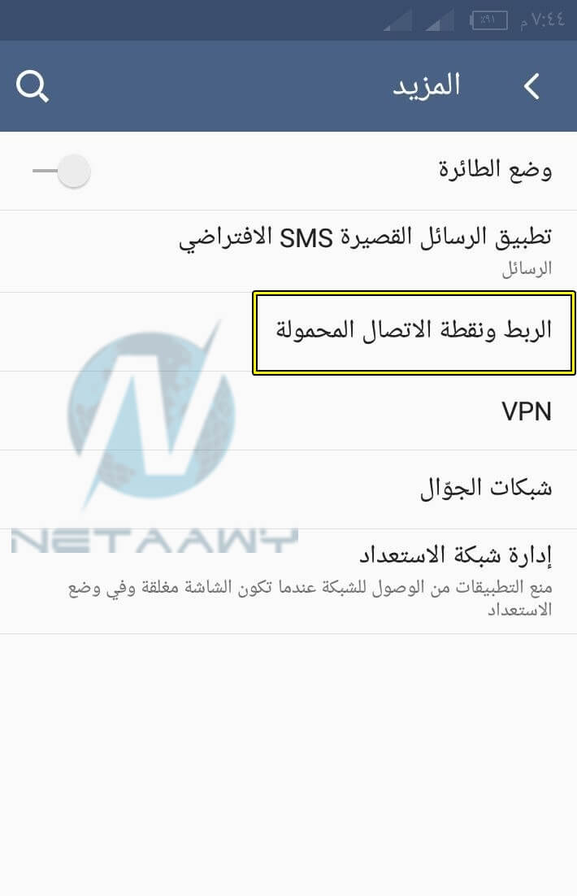
Task: Tap the المزيد page title
Action: (427, 86)
